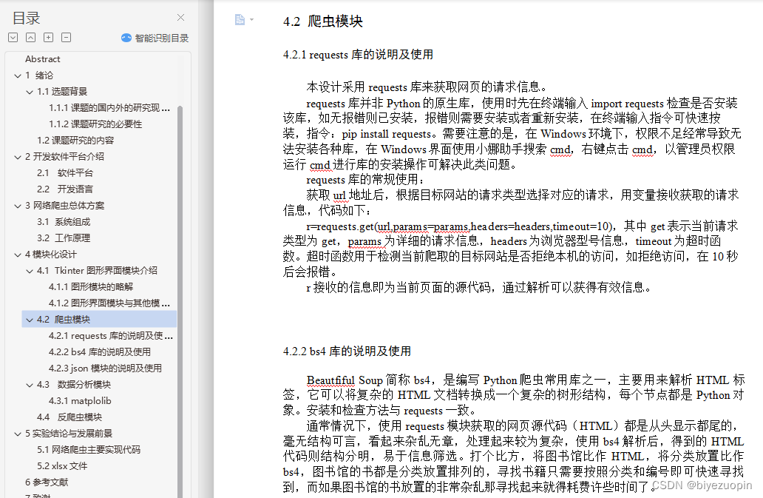Screen dimensions: 763x498
Task: Close the 目录 outline panel
Action: pyautogui.click(x=180, y=18)
